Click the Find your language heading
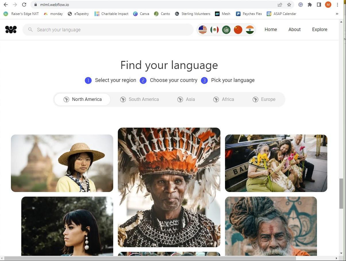Image resolution: width=346 pixels, height=261 pixels. pos(169,65)
